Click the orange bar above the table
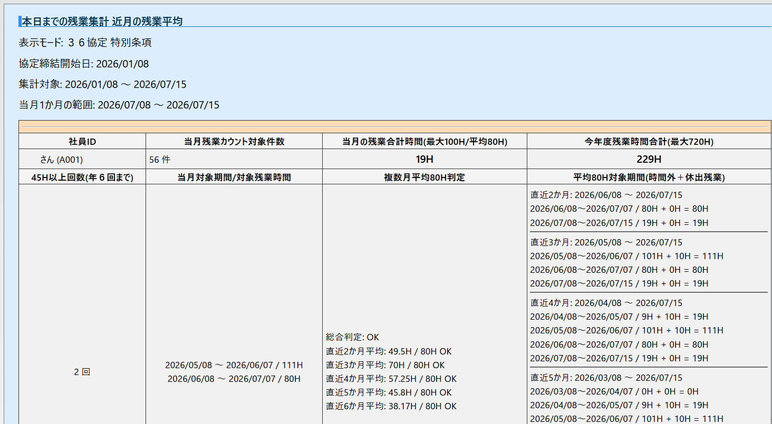Image resolution: width=772 pixels, height=424 pixels. click(395, 127)
